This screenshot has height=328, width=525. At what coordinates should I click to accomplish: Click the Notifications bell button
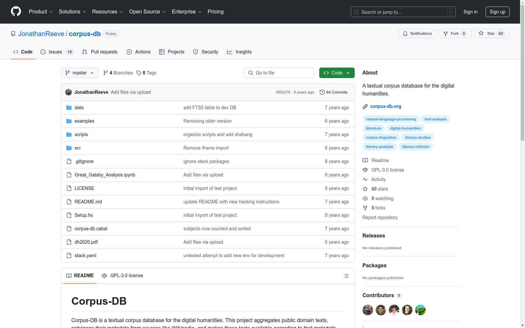417,33
